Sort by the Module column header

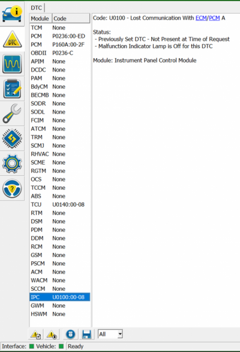point(41,19)
